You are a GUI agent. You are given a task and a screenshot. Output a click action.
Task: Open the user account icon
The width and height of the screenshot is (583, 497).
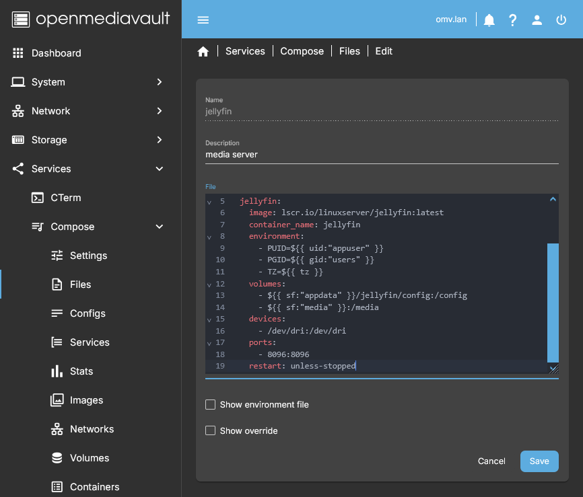tap(537, 20)
